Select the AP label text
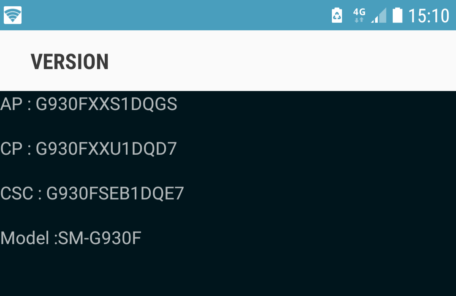 click(x=11, y=104)
